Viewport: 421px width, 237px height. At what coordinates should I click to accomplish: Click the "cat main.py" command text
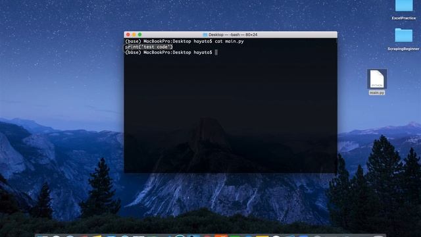point(230,41)
